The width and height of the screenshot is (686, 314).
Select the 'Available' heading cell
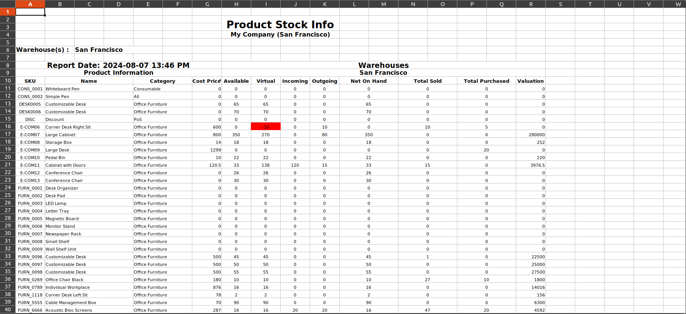point(236,81)
